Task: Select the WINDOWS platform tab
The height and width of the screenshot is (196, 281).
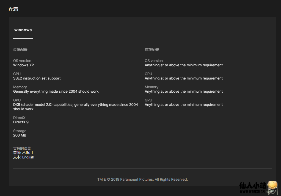Action: (x=23, y=30)
